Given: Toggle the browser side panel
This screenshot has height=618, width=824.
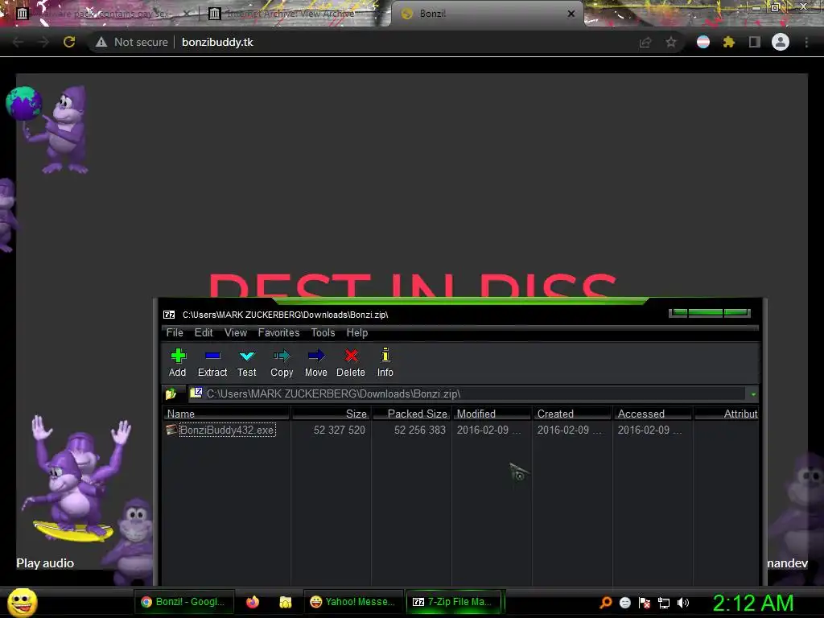Looking at the screenshot, I should (x=754, y=42).
